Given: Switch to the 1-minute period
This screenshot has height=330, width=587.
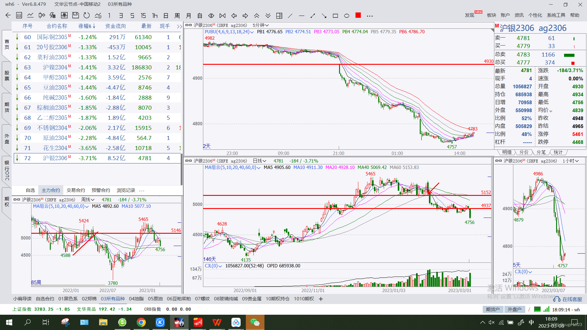Looking at the screenshot, I should pyautogui.click(x=109, y=16).
